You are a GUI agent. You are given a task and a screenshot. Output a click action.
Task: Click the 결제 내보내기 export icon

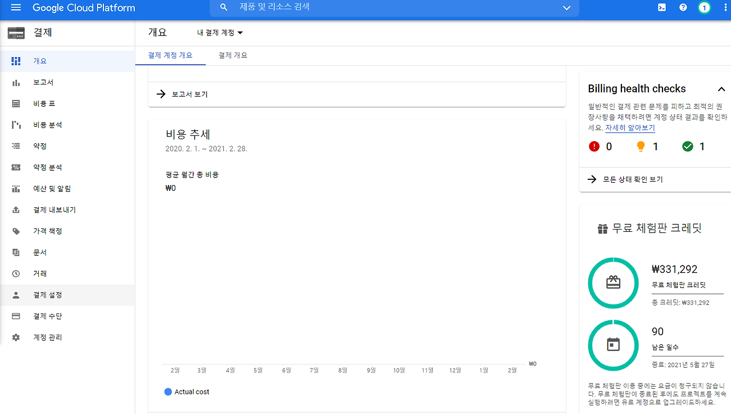(x=17, y=210)
